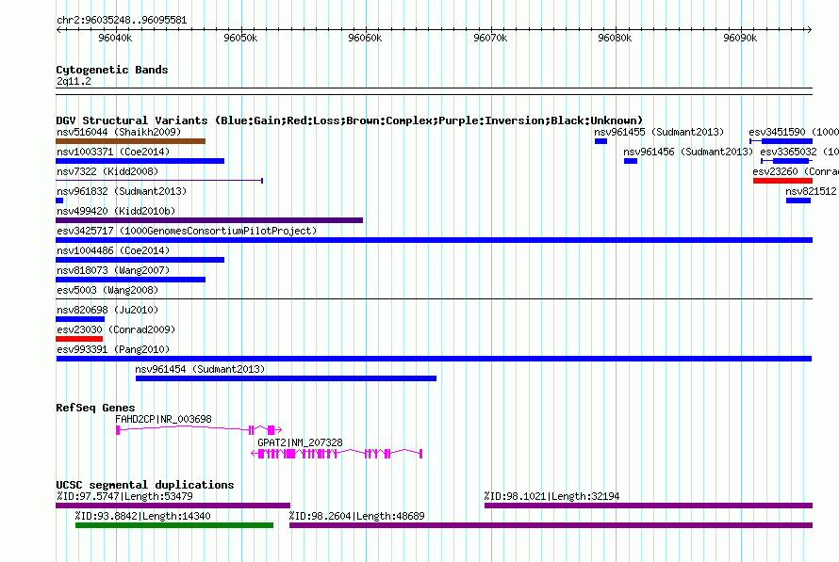Screen dimensions: 839x562
Task: Click the 96080k ruler mark
Action: pos(615,38)
